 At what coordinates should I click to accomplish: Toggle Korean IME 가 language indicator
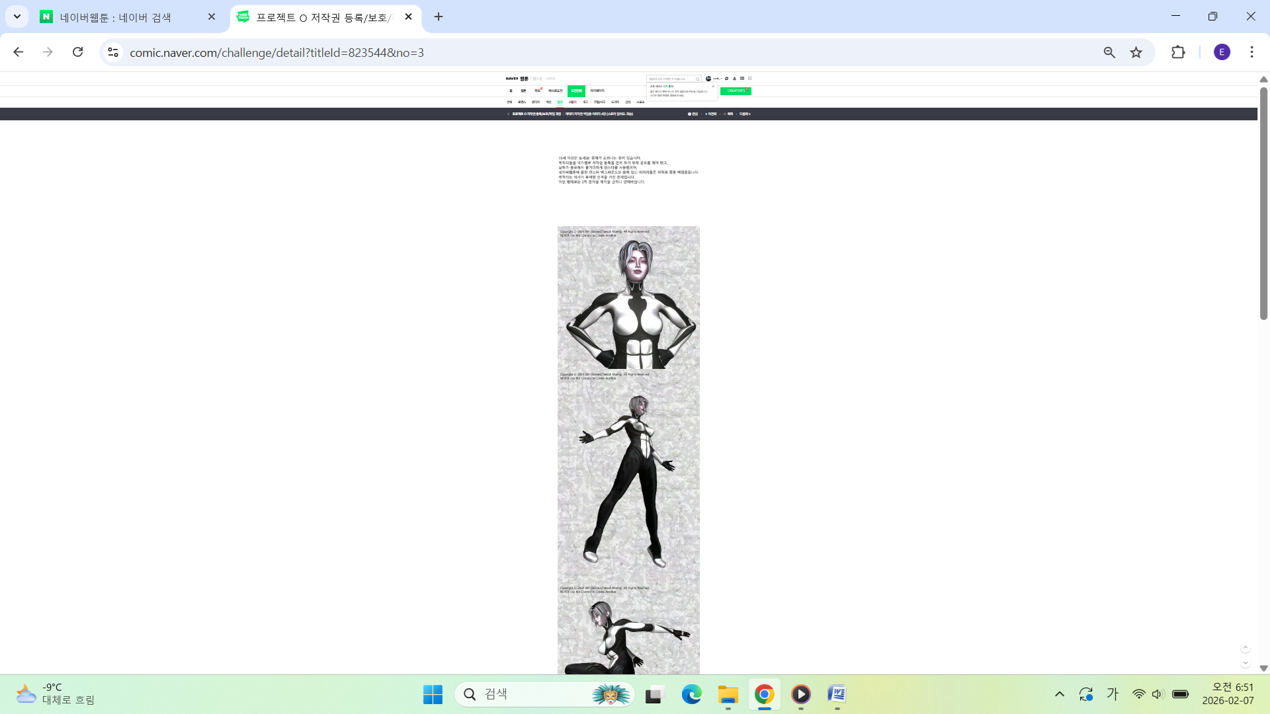click(1113, 694)
